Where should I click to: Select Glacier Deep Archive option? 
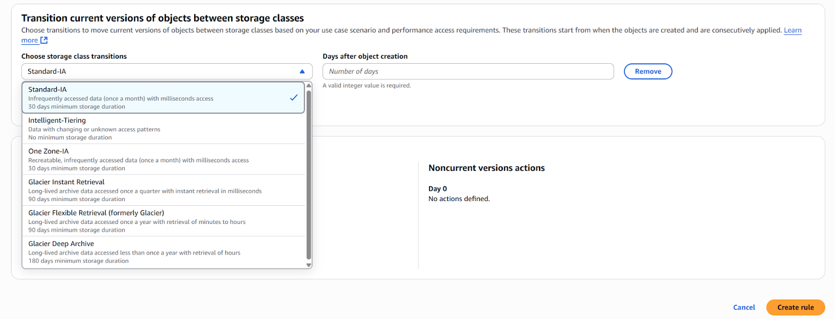tap(163, 252)
